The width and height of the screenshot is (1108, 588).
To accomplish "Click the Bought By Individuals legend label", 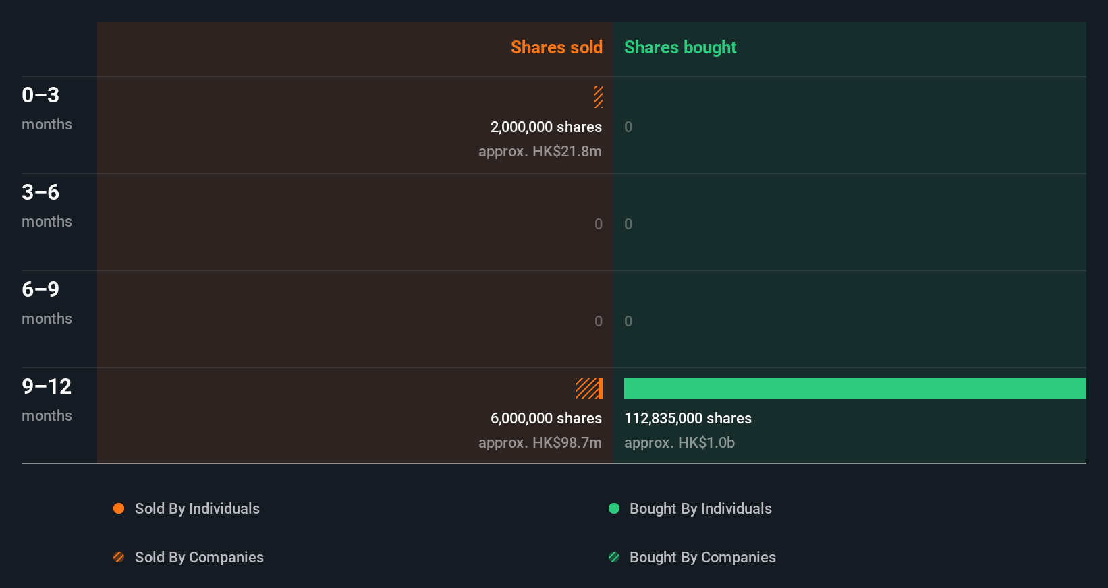I will [700, 508].
